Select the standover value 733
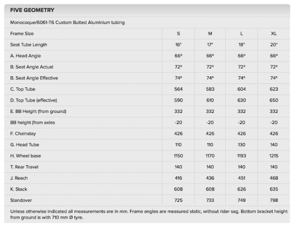The height and width of the screenshot is (228, 295). [x=210, y=200]
